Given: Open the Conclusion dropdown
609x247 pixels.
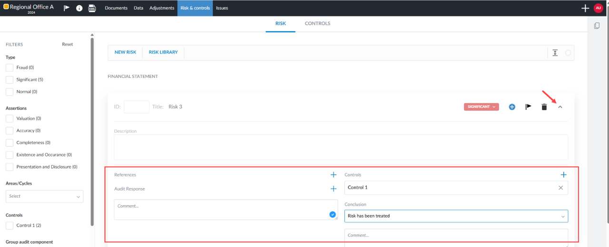Looking at the screenshot, I should pos(456,216).
